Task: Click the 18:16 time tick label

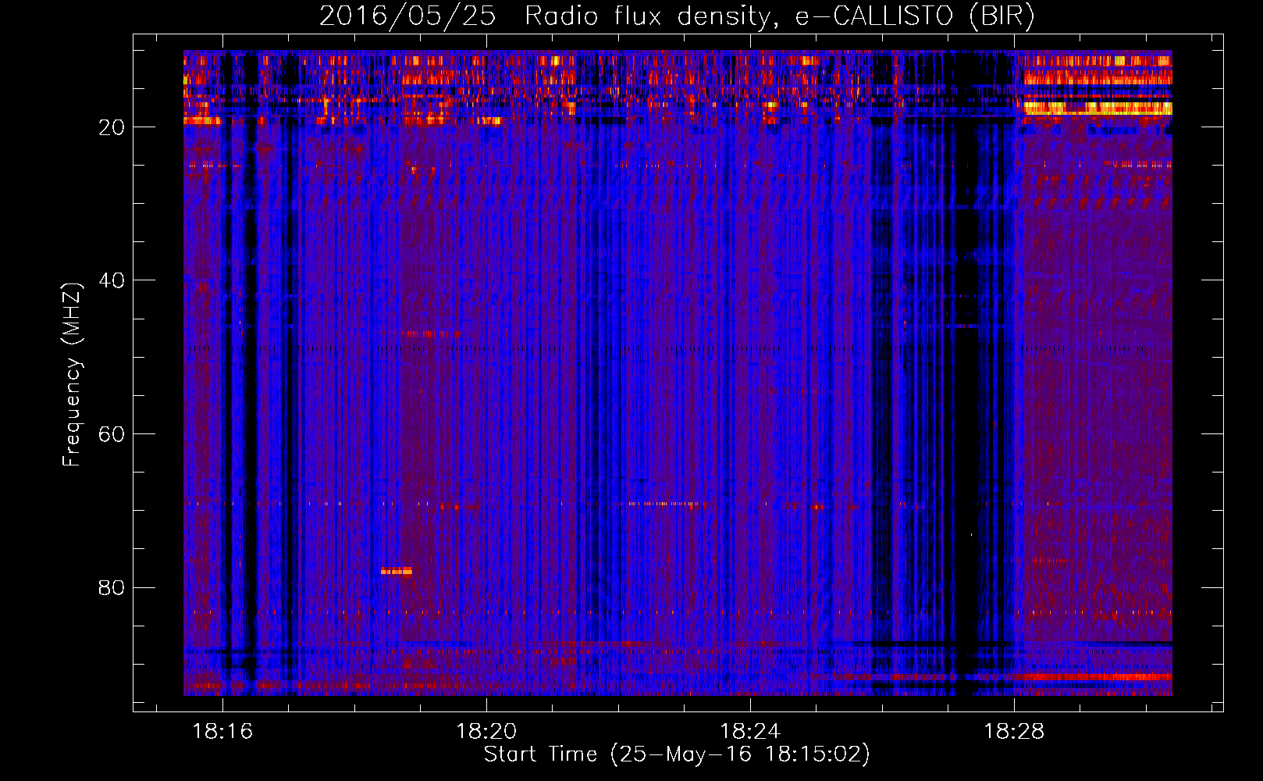Action: point(222,732)
